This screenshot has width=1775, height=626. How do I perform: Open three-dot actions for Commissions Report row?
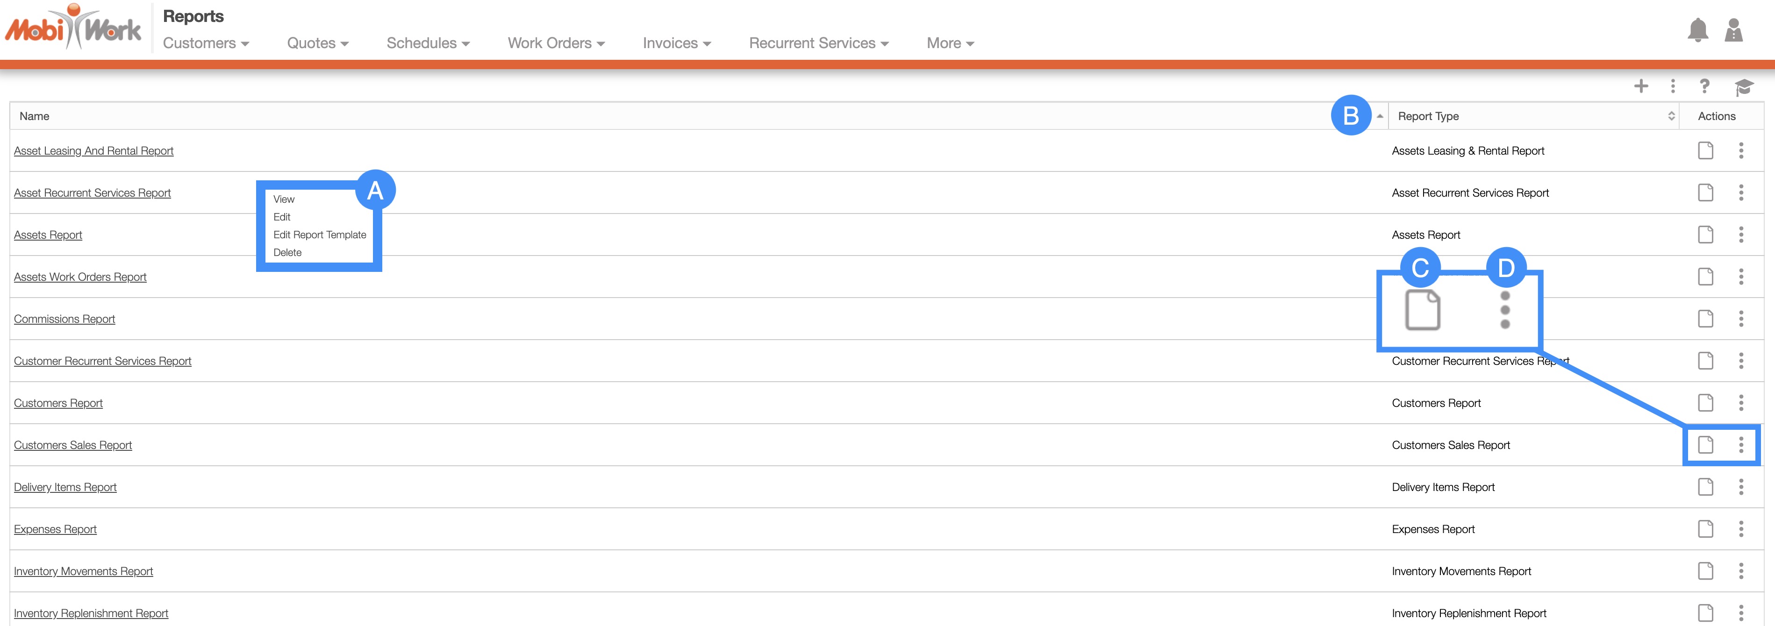pos(1740,319)
